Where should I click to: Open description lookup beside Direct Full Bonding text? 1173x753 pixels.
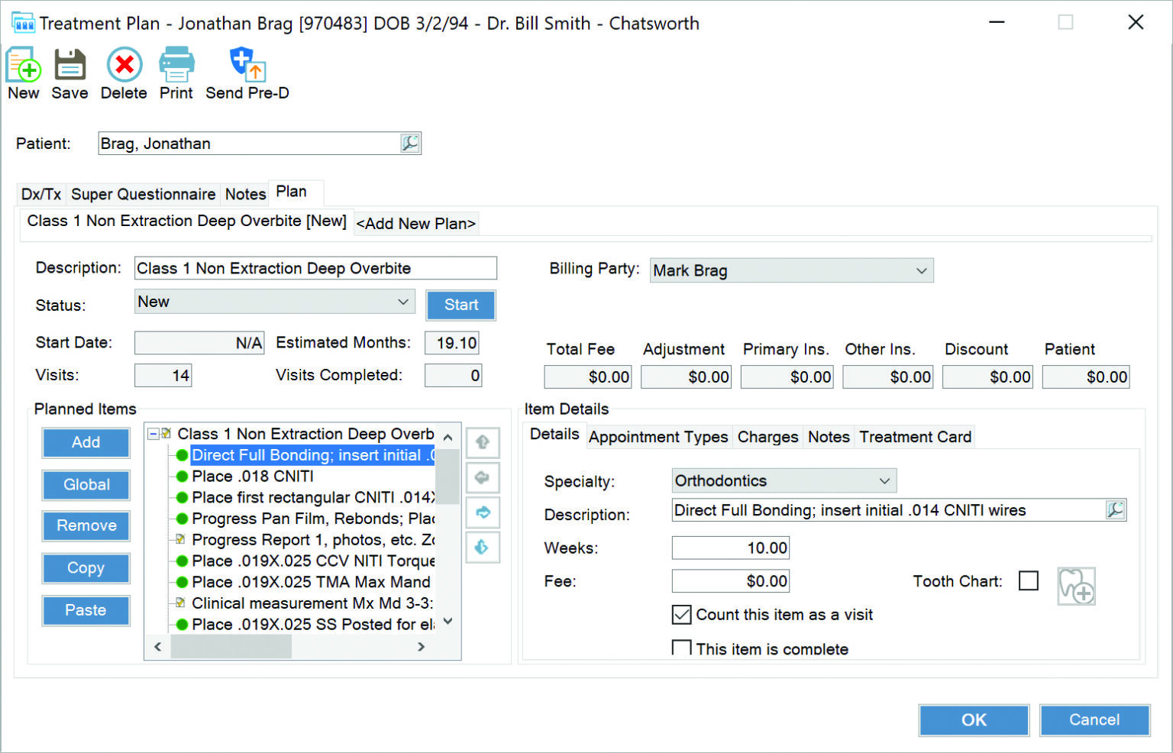1116,509
